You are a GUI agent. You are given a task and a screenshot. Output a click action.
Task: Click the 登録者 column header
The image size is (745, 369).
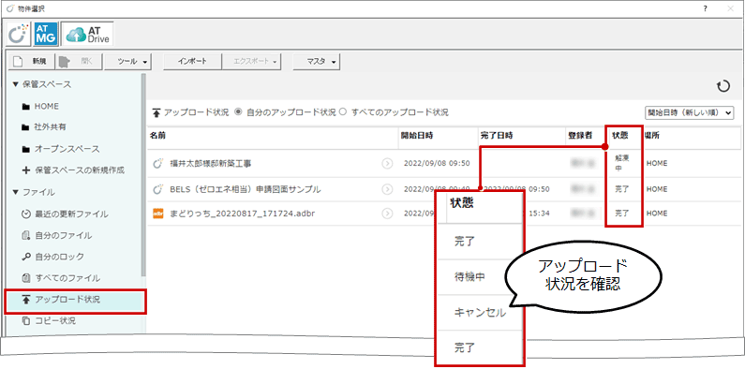point(580,136)
